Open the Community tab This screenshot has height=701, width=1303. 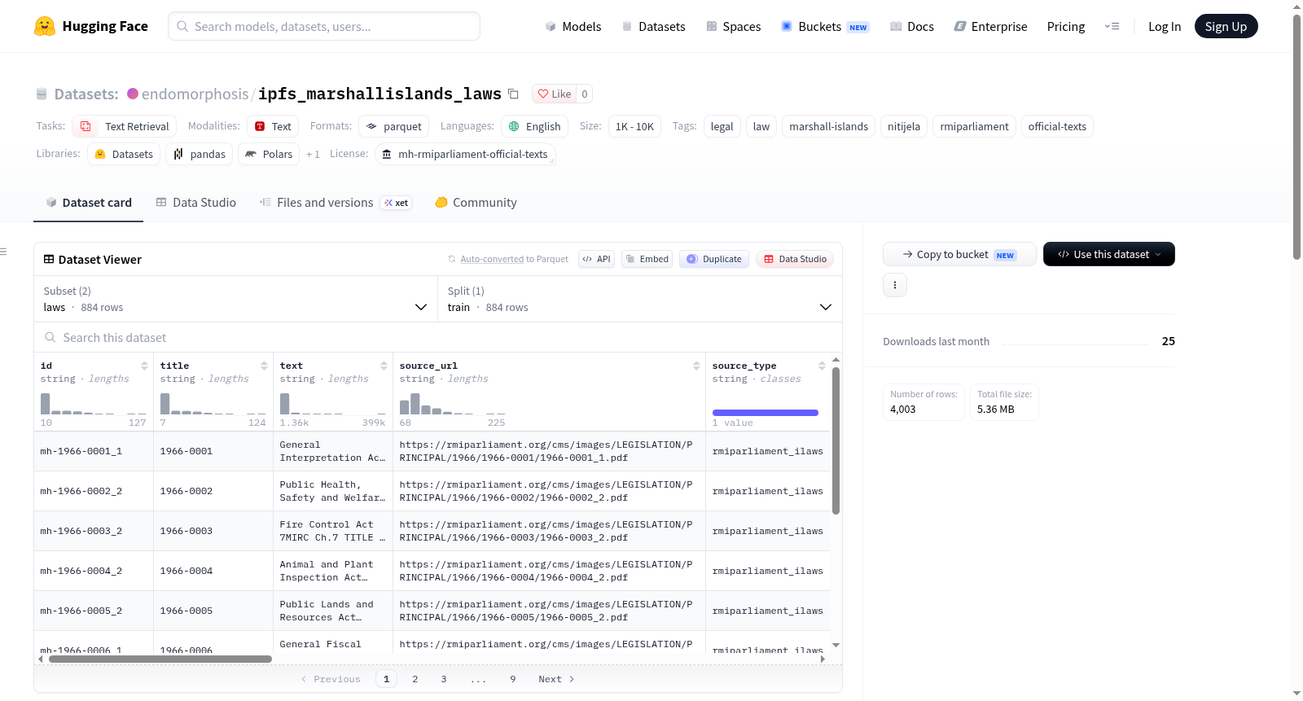click(476, 203)
